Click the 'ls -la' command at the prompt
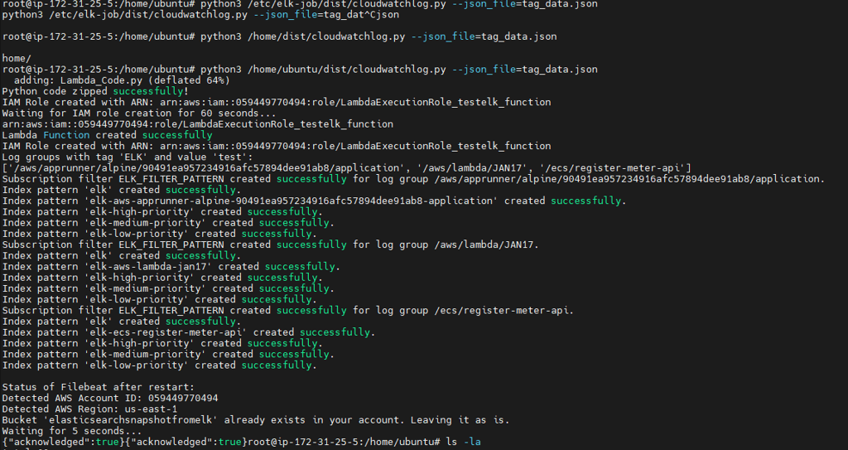Viewport: 848px width, 450px height. click(464, 442)
